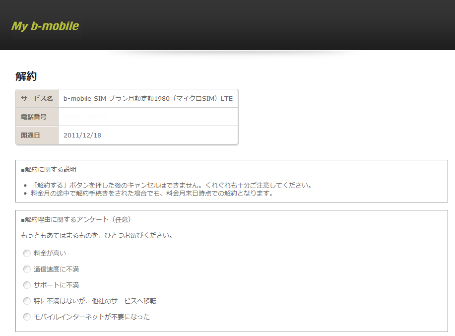Click the 電話番号 label cell
Screen dimensions: 455x336
37,117
